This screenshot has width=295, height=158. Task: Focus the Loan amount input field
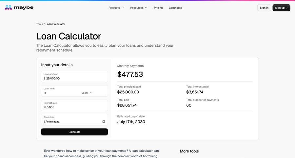pos(74,76)
